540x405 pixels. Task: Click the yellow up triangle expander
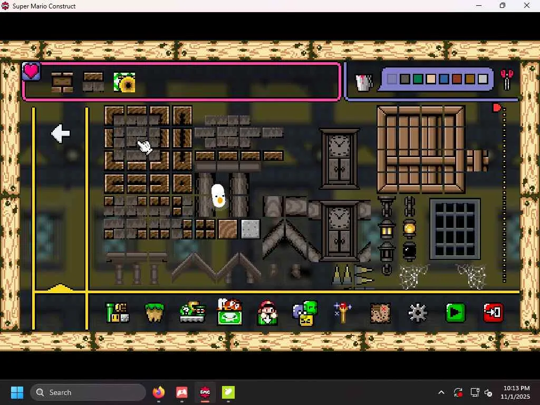click(x=60, y=288)
